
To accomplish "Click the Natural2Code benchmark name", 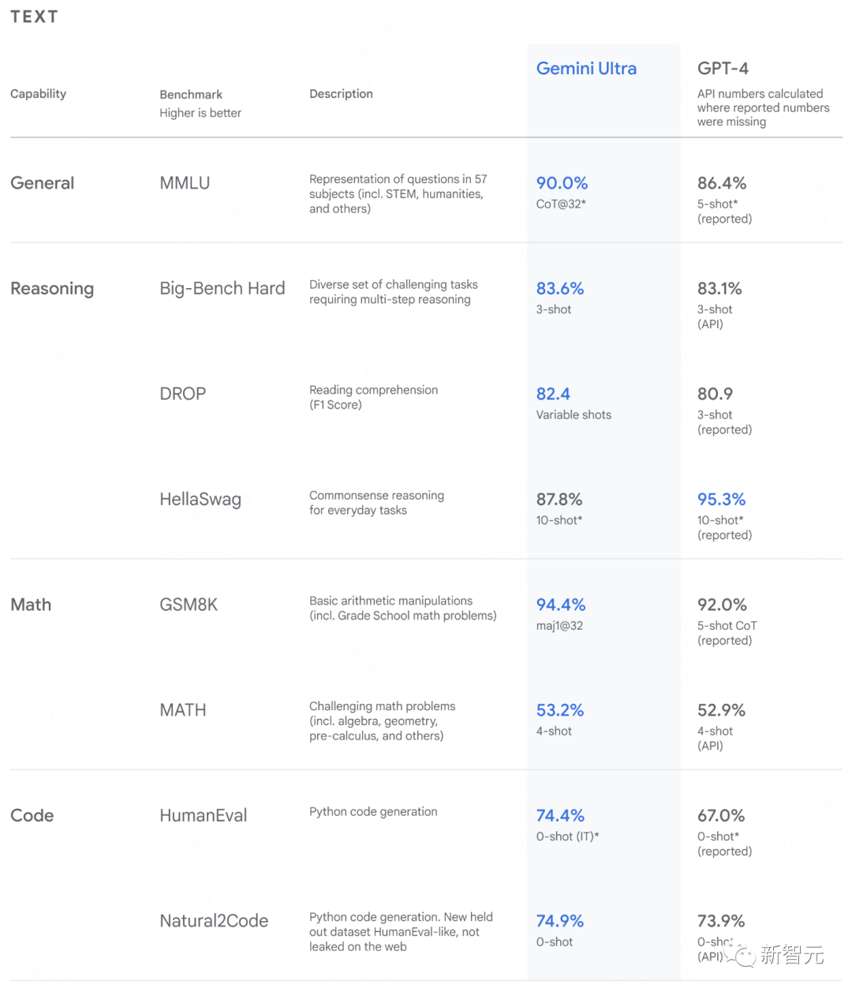I will coord(214,921).
